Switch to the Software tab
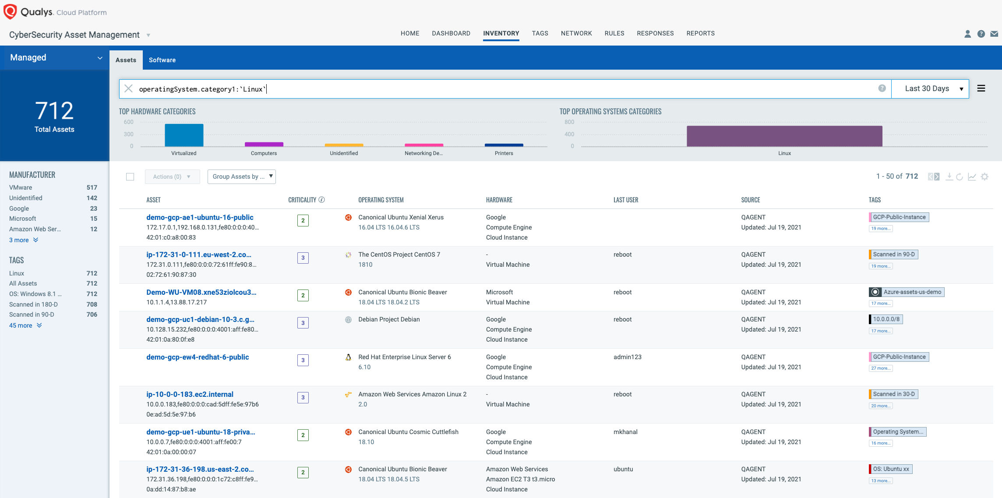 click(x=162, y=60)
